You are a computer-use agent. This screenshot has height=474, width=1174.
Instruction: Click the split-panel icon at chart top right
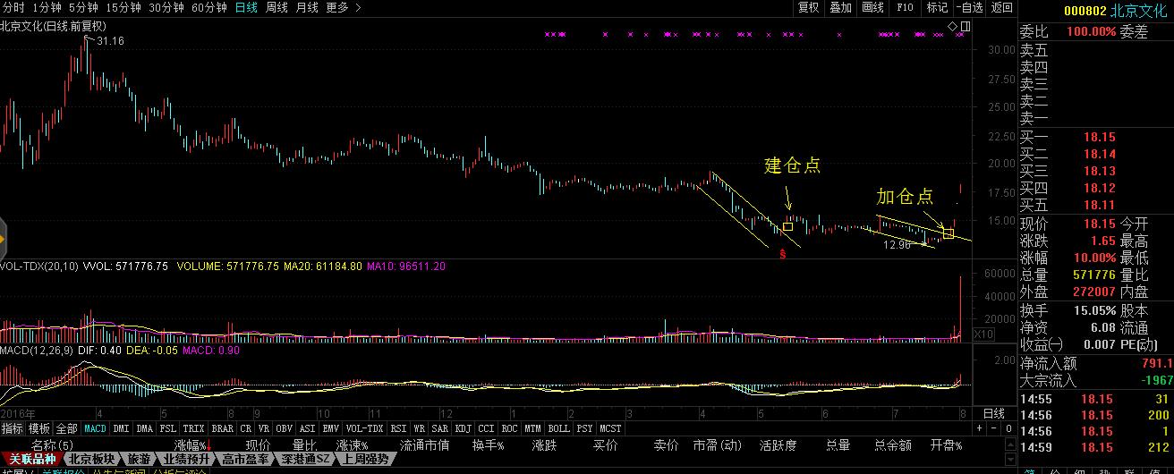tap(964, 24)
